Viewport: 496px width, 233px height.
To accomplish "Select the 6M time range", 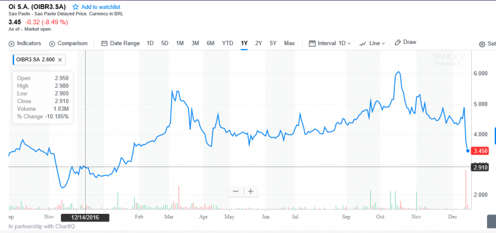I will point(211,43).
